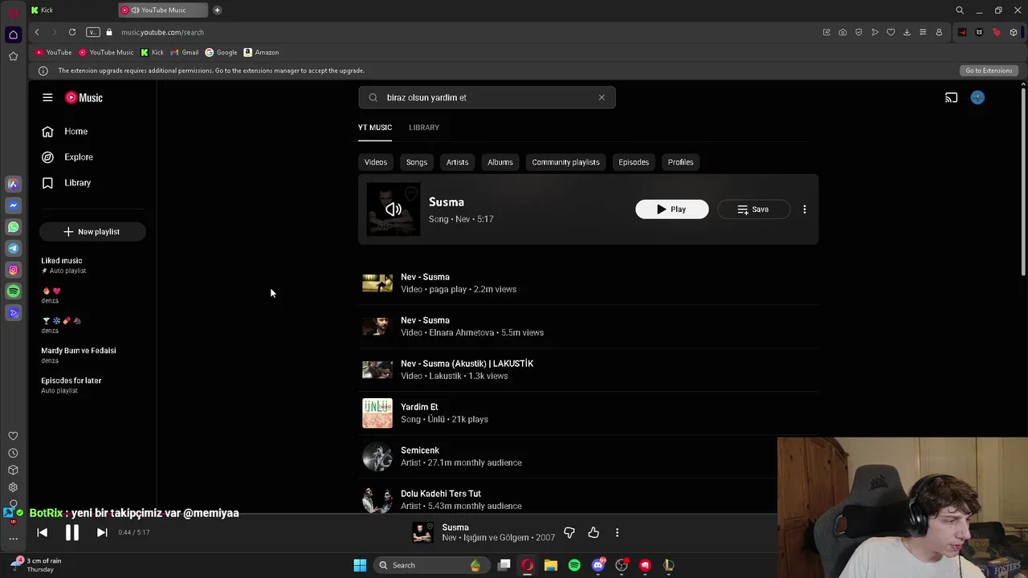1028x578 pixels.
Task: Clear the search box with X
Action: point(602,97)
